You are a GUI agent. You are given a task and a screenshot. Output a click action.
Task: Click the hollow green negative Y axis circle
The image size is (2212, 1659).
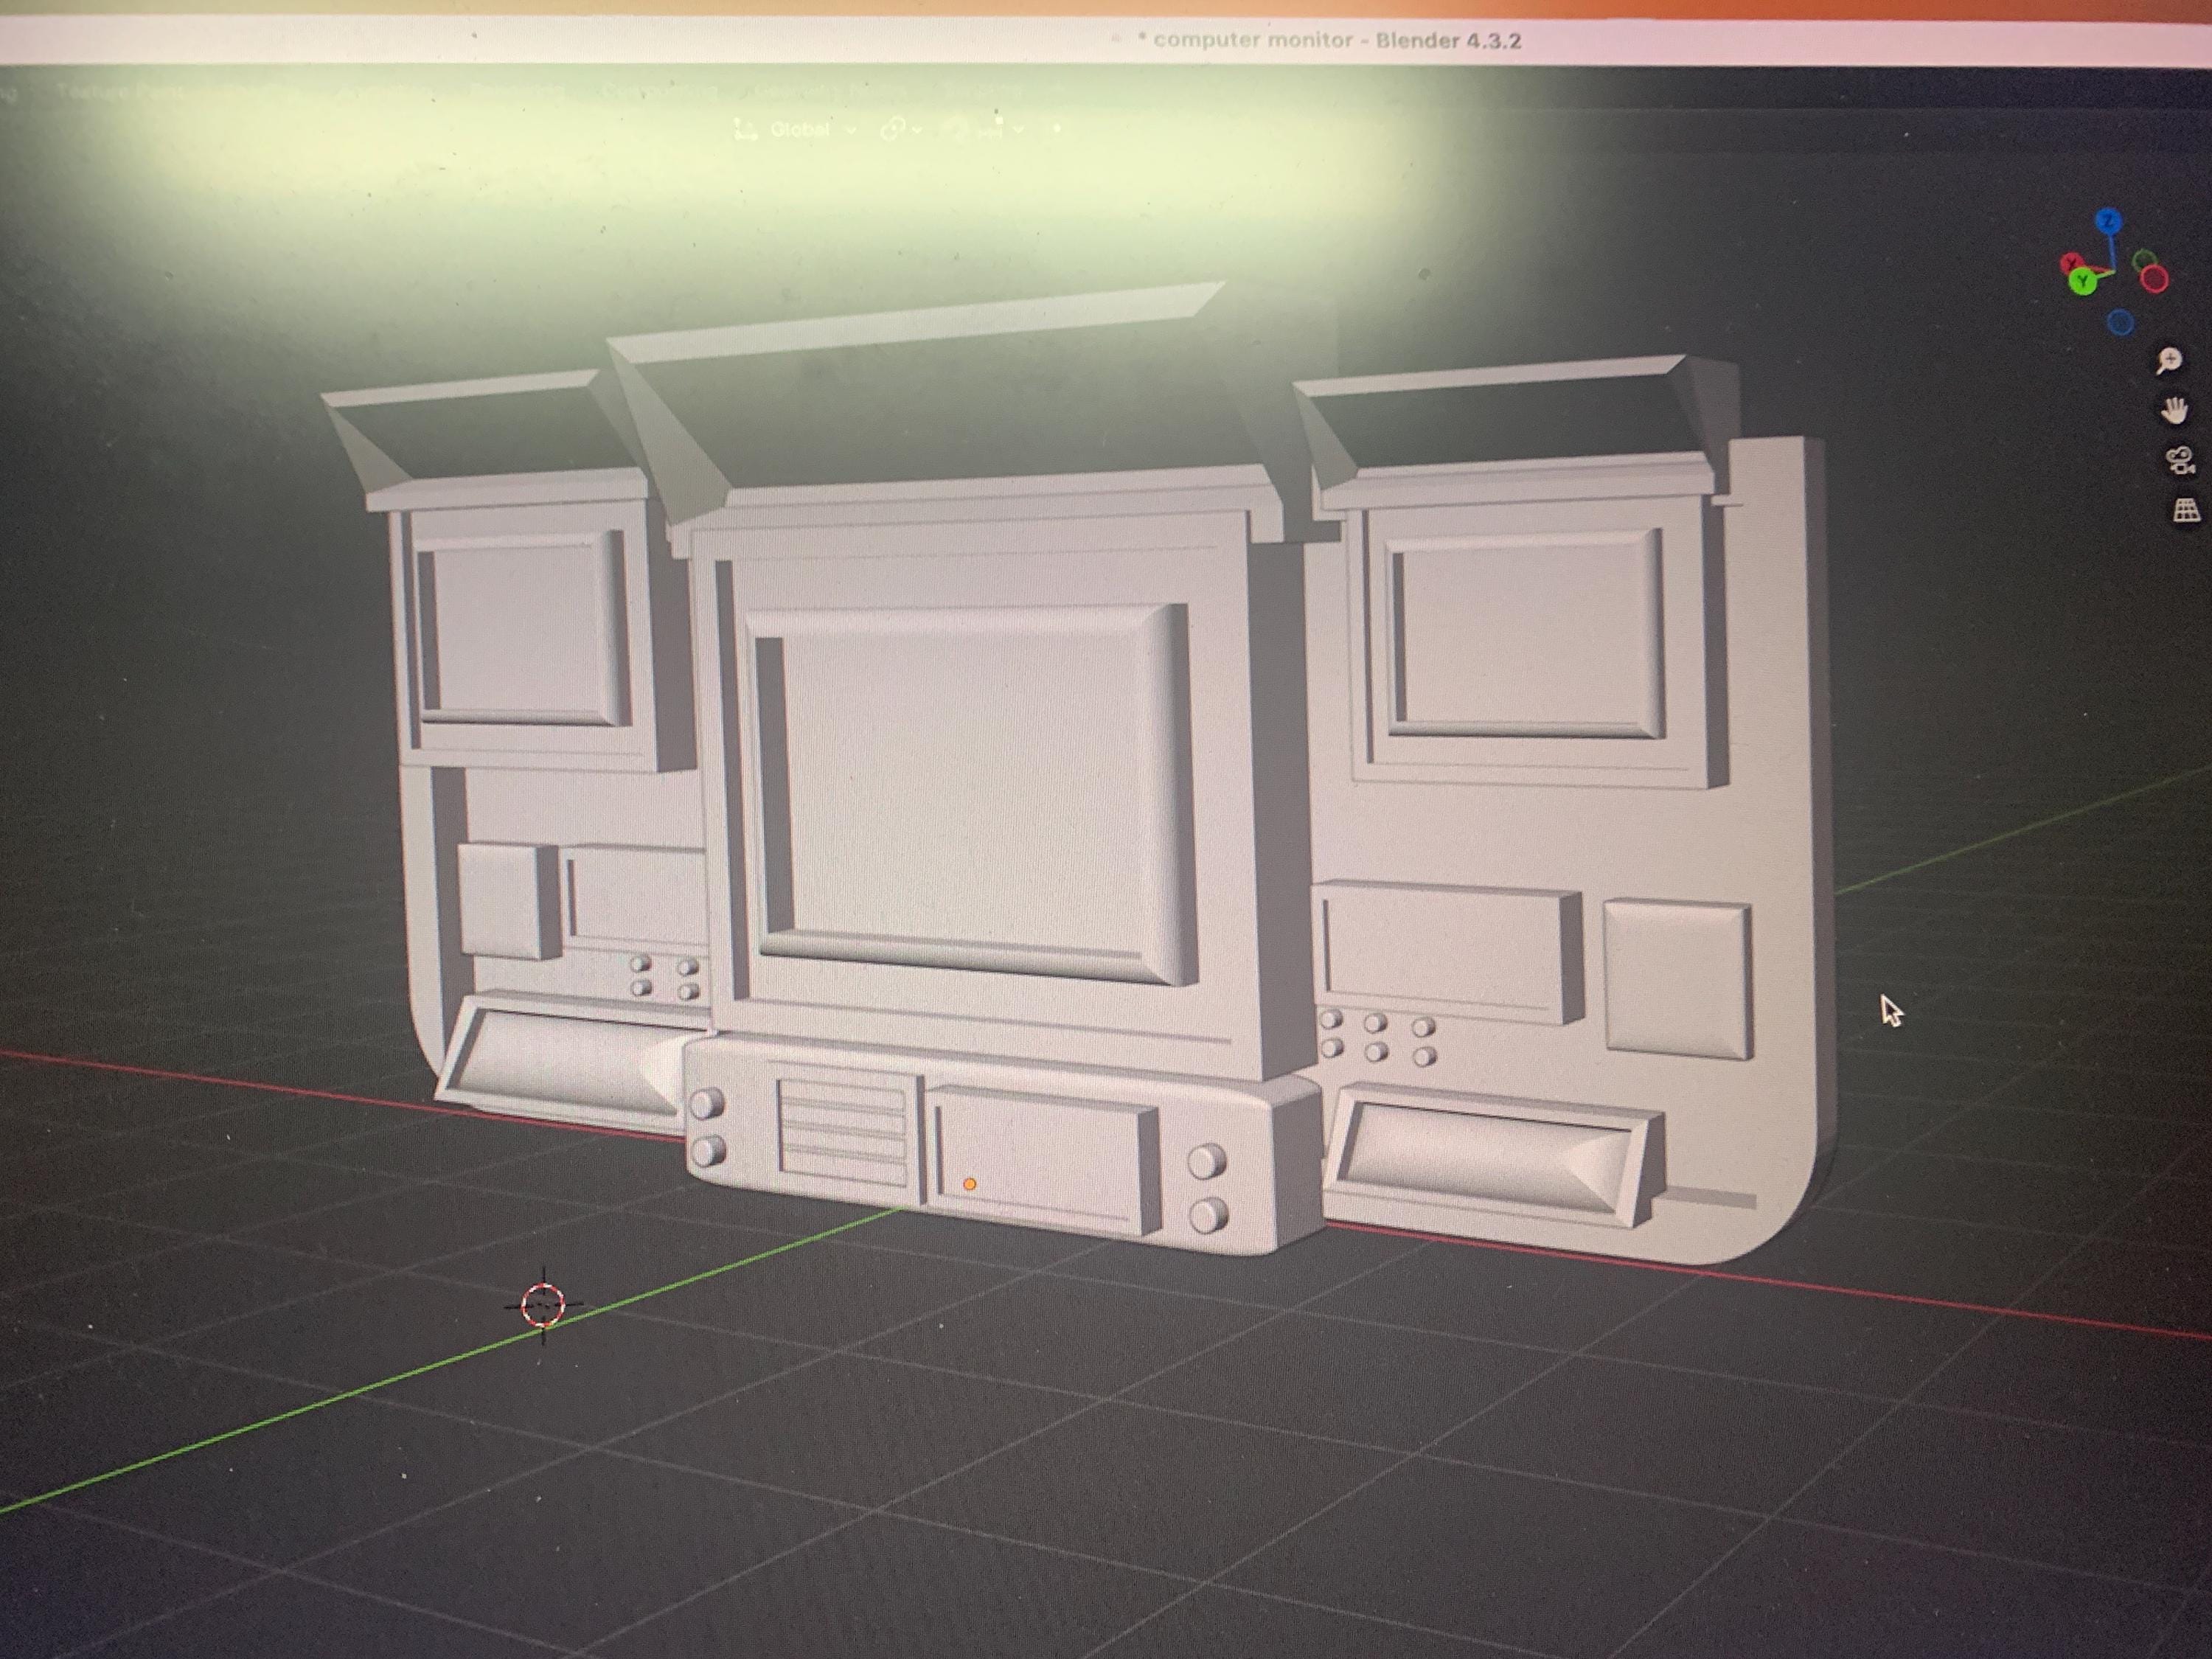coord(2143,262)
